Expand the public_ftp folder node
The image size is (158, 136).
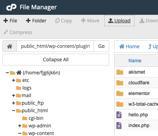[x=13, y=103]
